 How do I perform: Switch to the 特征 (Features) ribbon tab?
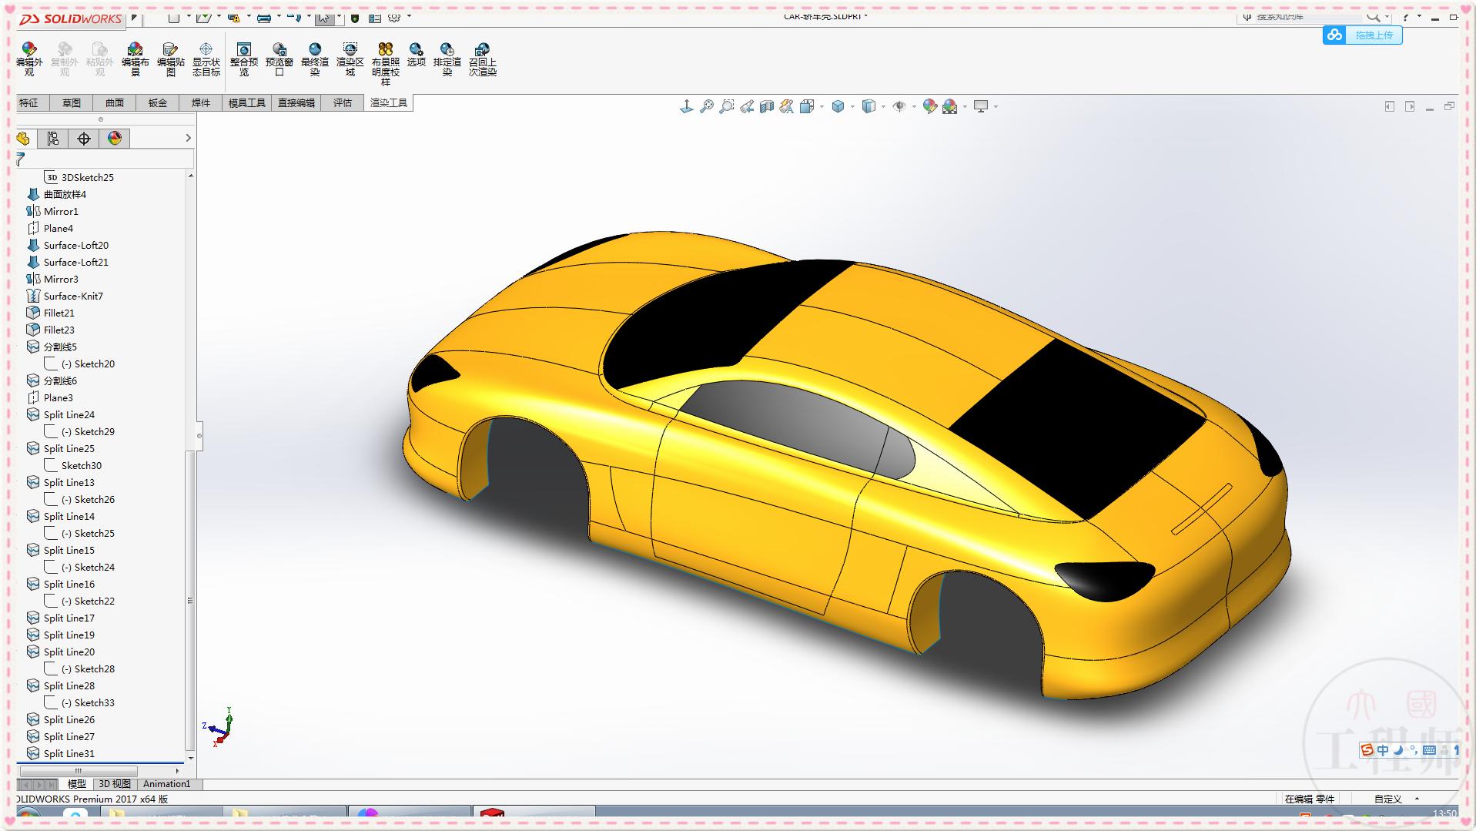pos(30,102)
